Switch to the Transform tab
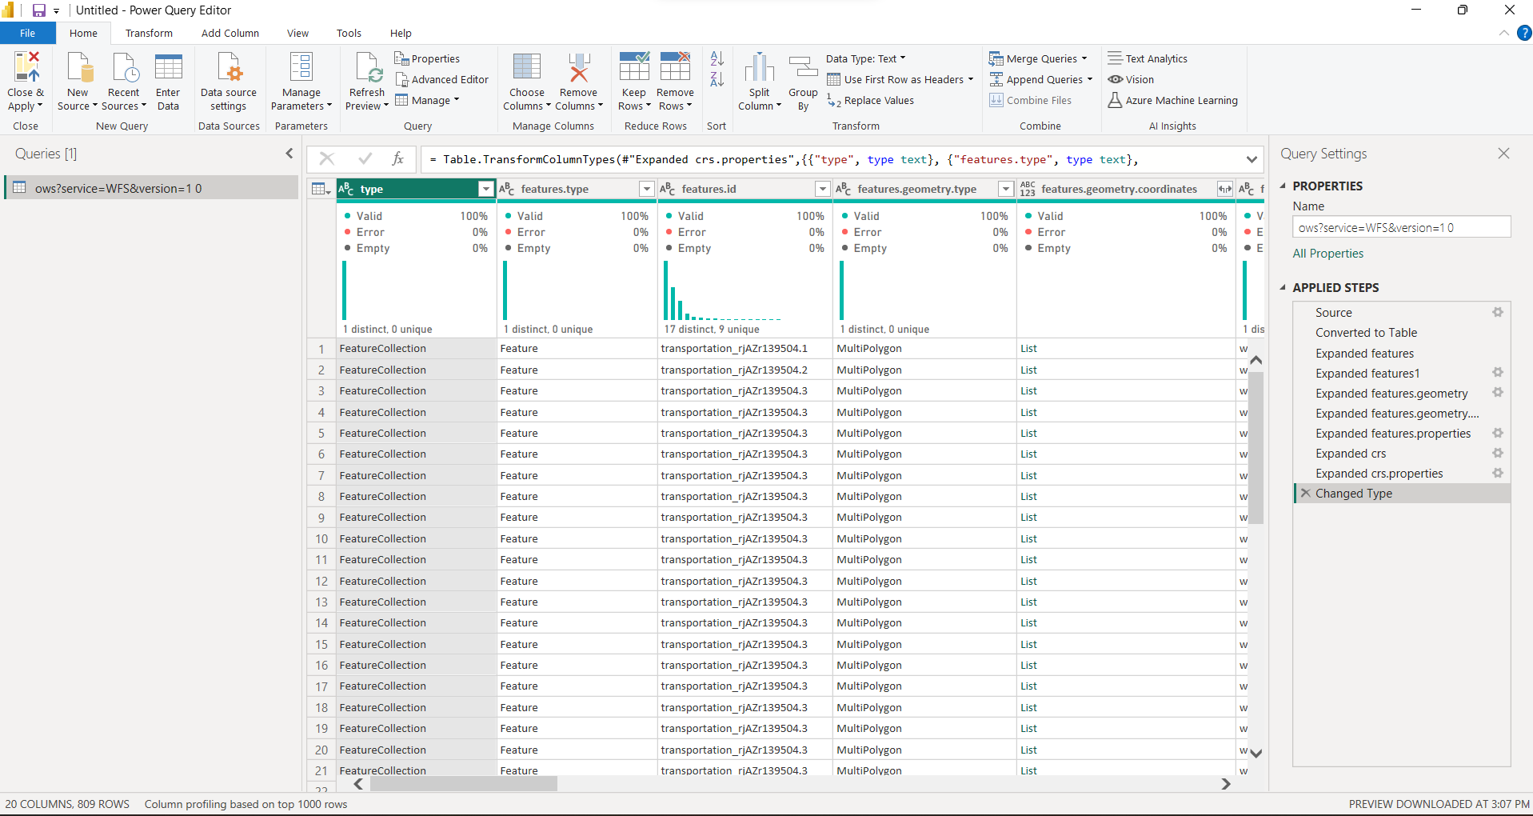This screenshot has height=816, width=1533. coord(149,33)
